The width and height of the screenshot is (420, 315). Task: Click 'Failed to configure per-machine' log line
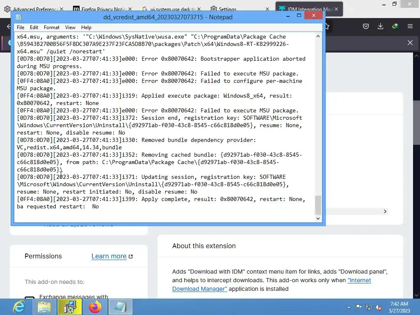point(160,81)
